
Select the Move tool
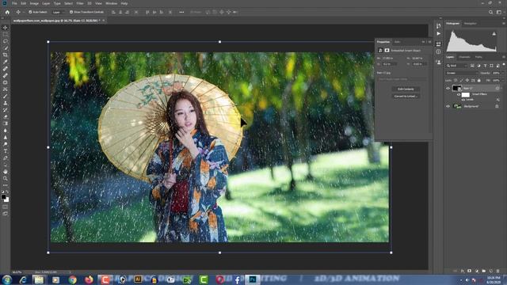(6, 28)
